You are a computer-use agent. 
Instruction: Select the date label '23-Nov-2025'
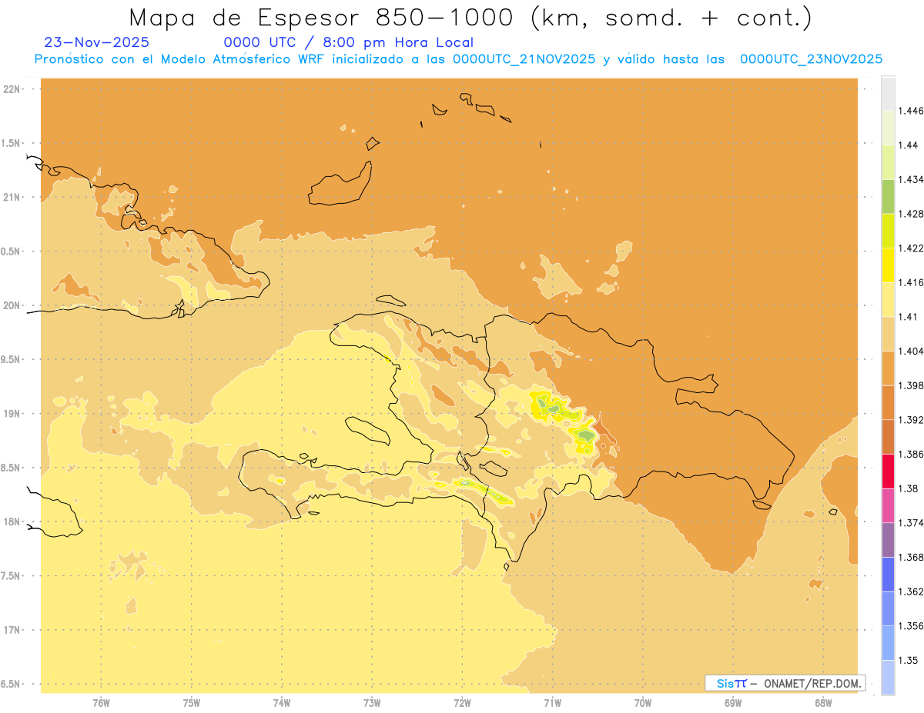pos(97,42)
